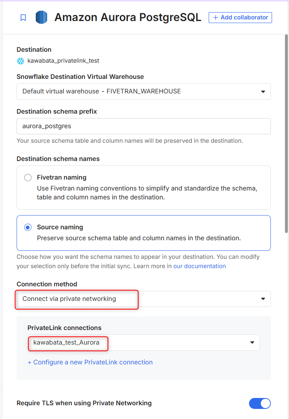Click the vertical scrollbar on the right
Viewport: 289px width, 419px height.
pyautogui.click(x=287, y=133)
